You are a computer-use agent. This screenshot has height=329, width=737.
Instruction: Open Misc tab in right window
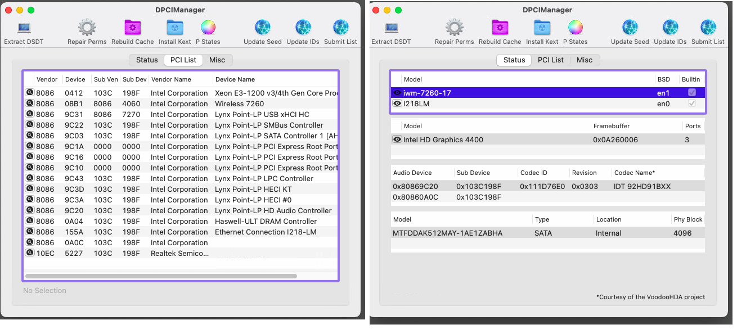pyautogui.click(x=585, y=60)
